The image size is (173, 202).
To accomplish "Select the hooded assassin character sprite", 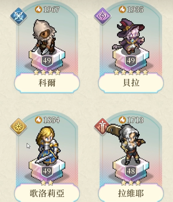I will 44,37.
